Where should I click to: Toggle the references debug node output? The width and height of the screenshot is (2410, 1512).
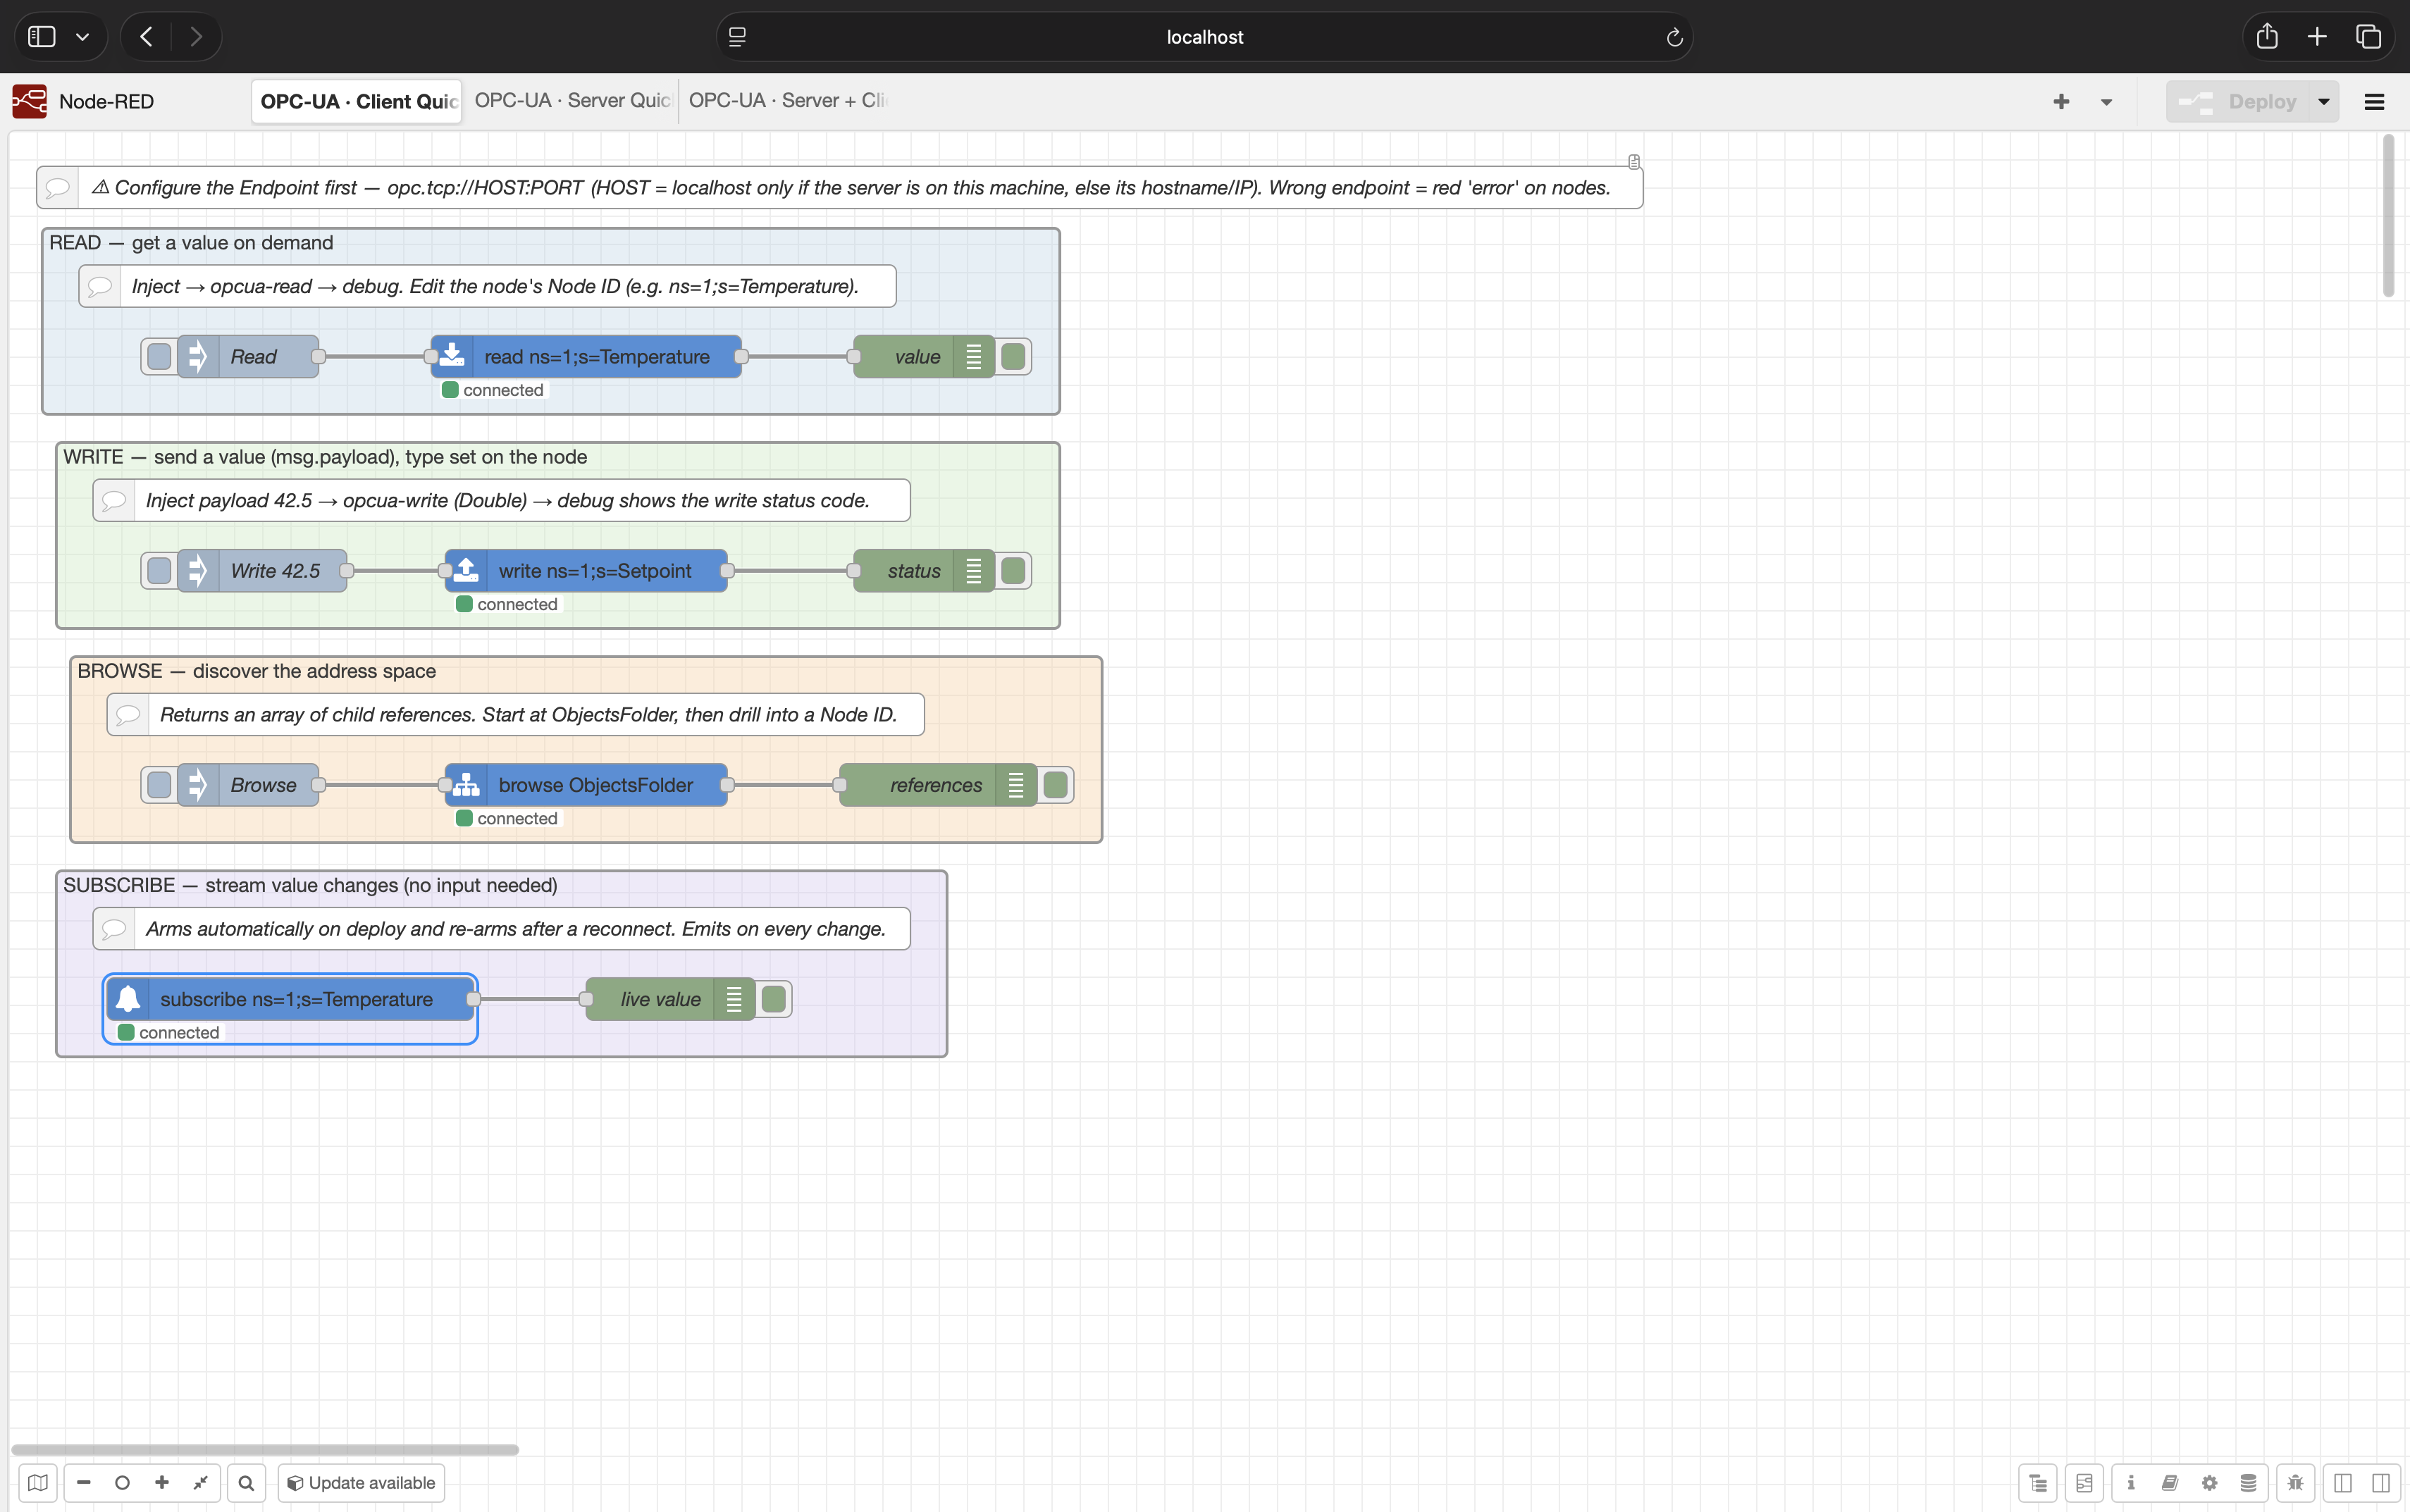(x=1055, y=785)
